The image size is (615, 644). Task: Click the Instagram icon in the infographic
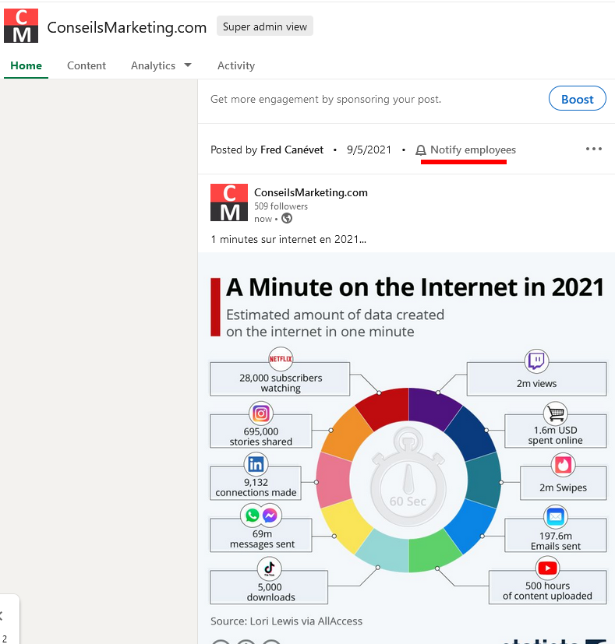pyautogui.click(x=260, y=413)
